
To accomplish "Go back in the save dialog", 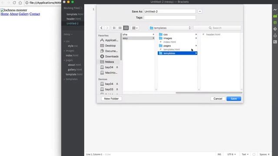I will (101, 28).
